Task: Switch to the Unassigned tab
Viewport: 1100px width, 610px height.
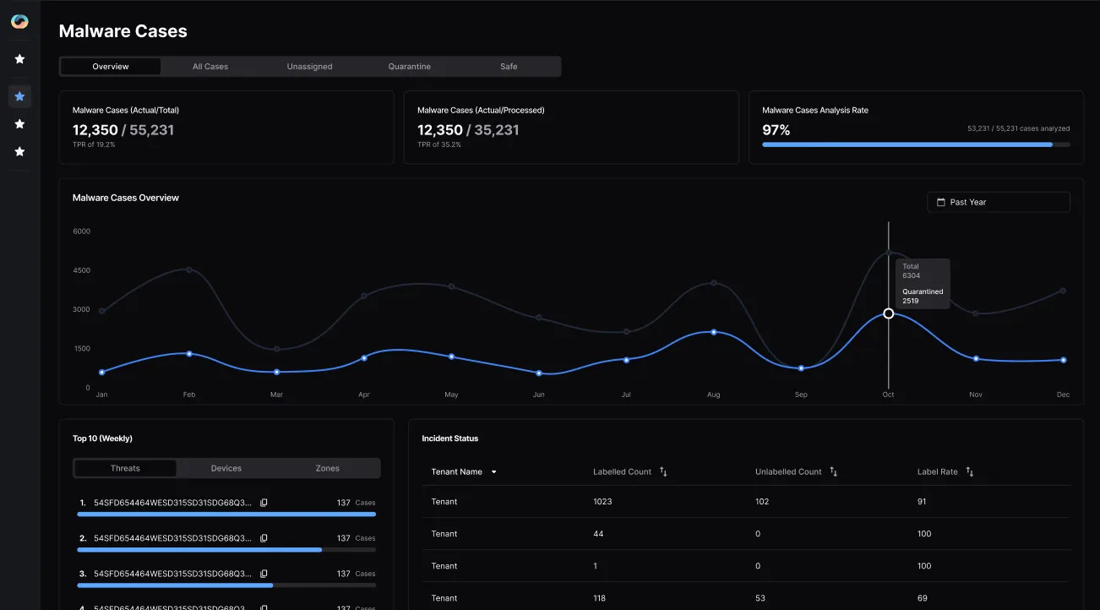Action: pyautogui.click(x=309, y=67)
